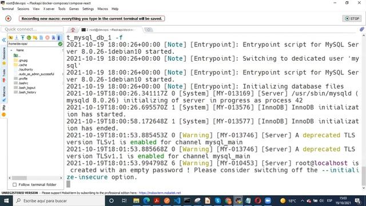
Task: Open the mobaxterm.mobatek.net link
Action: pos(160,193)
